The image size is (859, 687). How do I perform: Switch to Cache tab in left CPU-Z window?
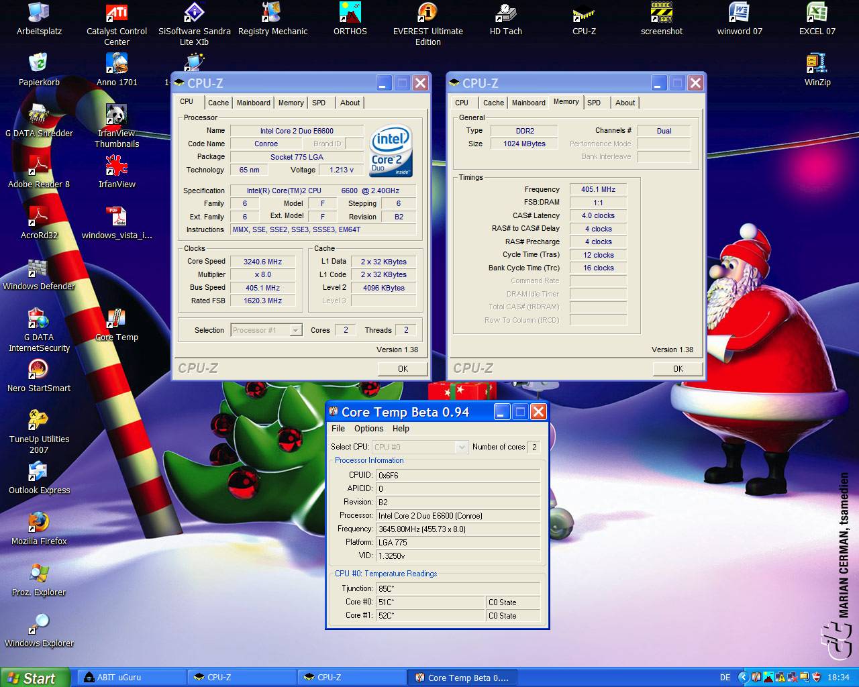pyautogui.click(x=218, y=103)
